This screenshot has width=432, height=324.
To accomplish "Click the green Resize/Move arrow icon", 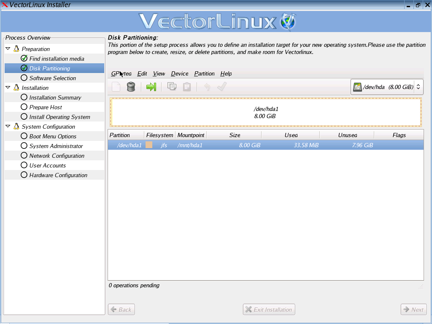I will tap(151, 87).
